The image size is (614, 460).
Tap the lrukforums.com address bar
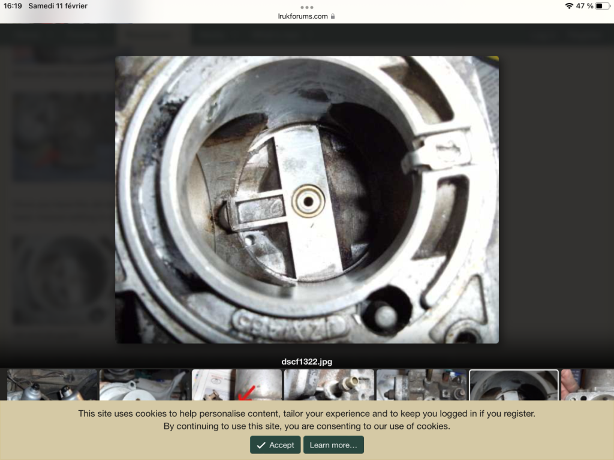306,16
